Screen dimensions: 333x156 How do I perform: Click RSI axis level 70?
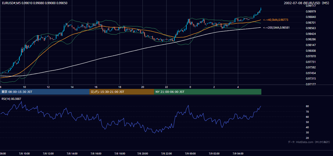(x=307, y=112)
